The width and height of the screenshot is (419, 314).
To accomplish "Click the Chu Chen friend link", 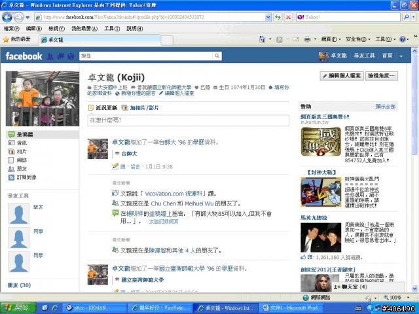I will [x=163, y=203].
